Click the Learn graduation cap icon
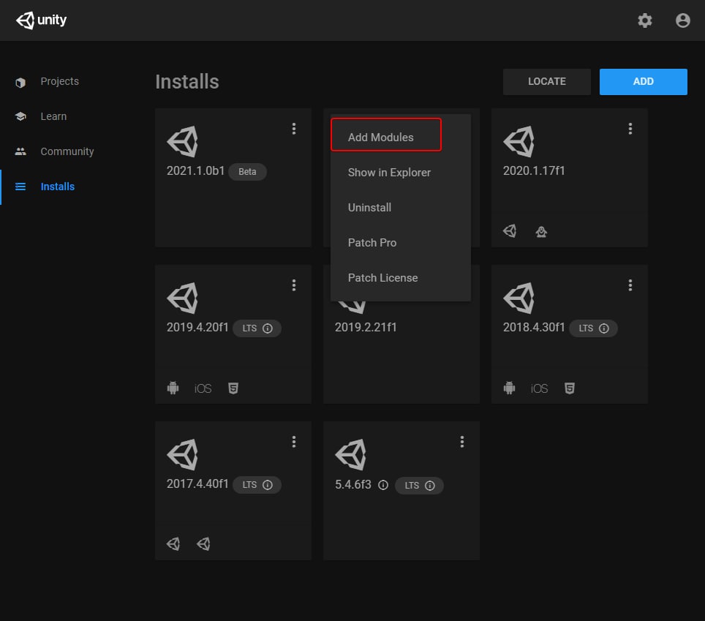705x621 pixels. 20,116
